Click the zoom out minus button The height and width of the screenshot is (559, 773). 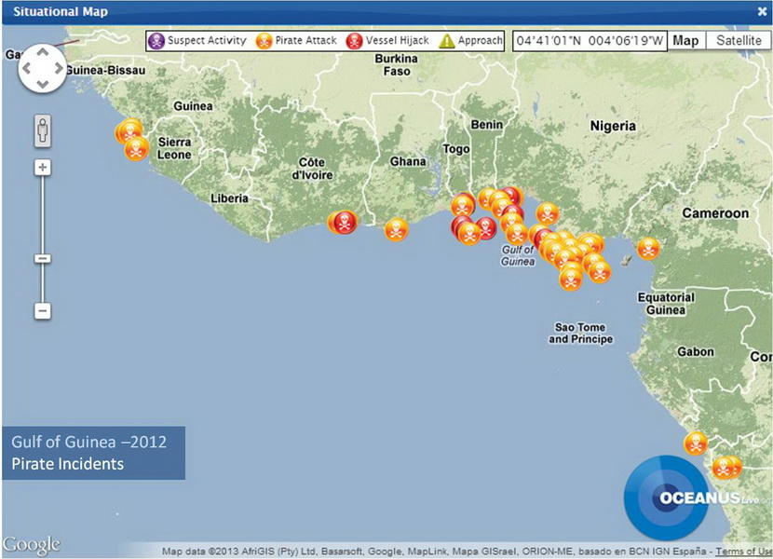click(43, 311)
